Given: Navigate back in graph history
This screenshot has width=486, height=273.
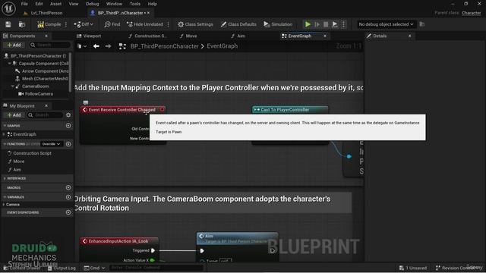Looking at the screenshot, I should (96, 46).
